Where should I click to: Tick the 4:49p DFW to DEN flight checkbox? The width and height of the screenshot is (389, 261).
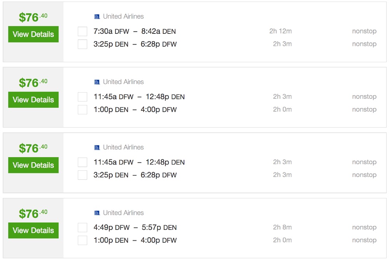coord(82,228)
